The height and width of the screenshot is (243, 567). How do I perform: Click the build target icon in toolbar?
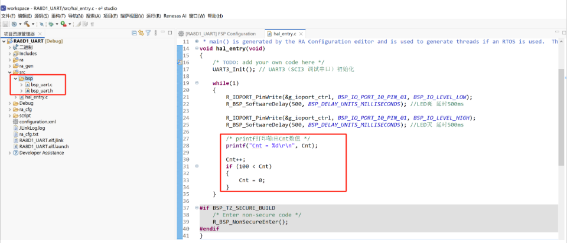tap(14, 24)
